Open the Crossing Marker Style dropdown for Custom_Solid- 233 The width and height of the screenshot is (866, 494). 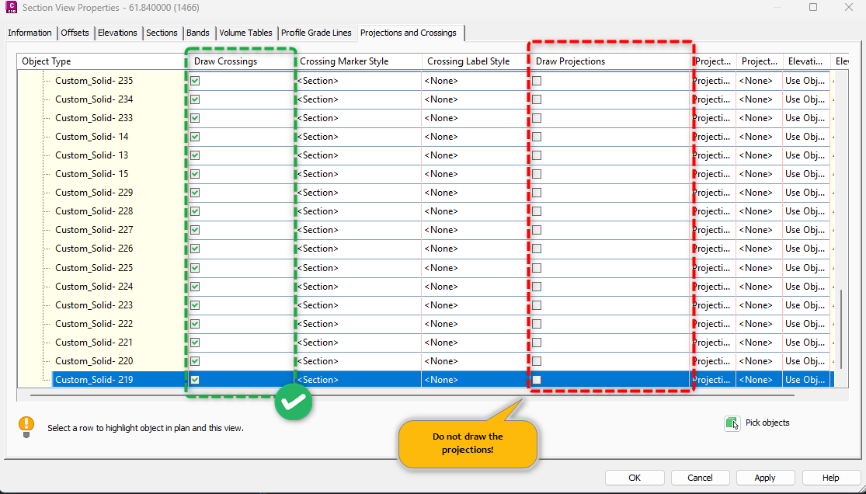coord(357,117)
